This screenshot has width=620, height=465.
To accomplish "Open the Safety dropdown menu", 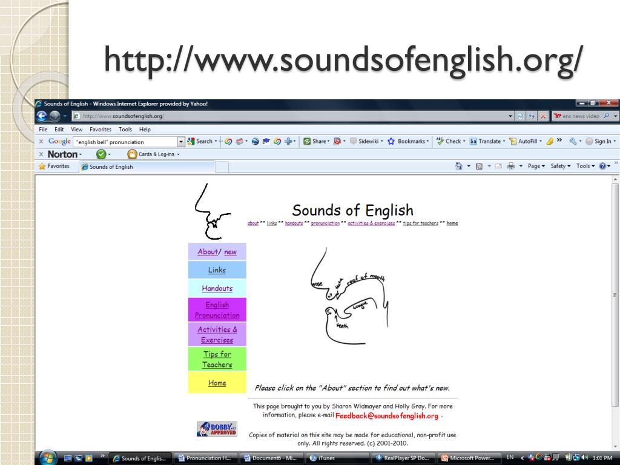I will [560, 166].
